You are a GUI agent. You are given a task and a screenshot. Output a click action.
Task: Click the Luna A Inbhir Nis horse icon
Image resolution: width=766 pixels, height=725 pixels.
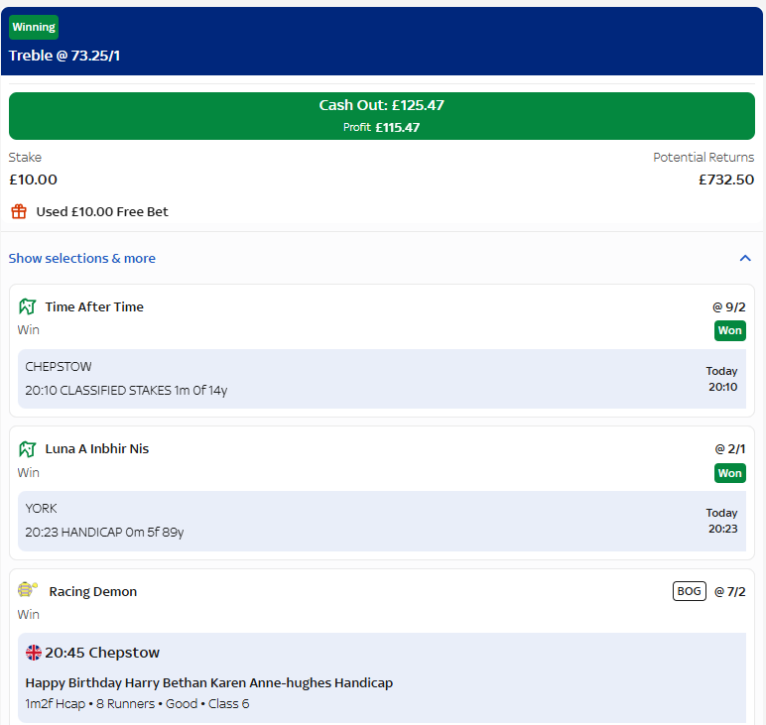pos(28,448)
